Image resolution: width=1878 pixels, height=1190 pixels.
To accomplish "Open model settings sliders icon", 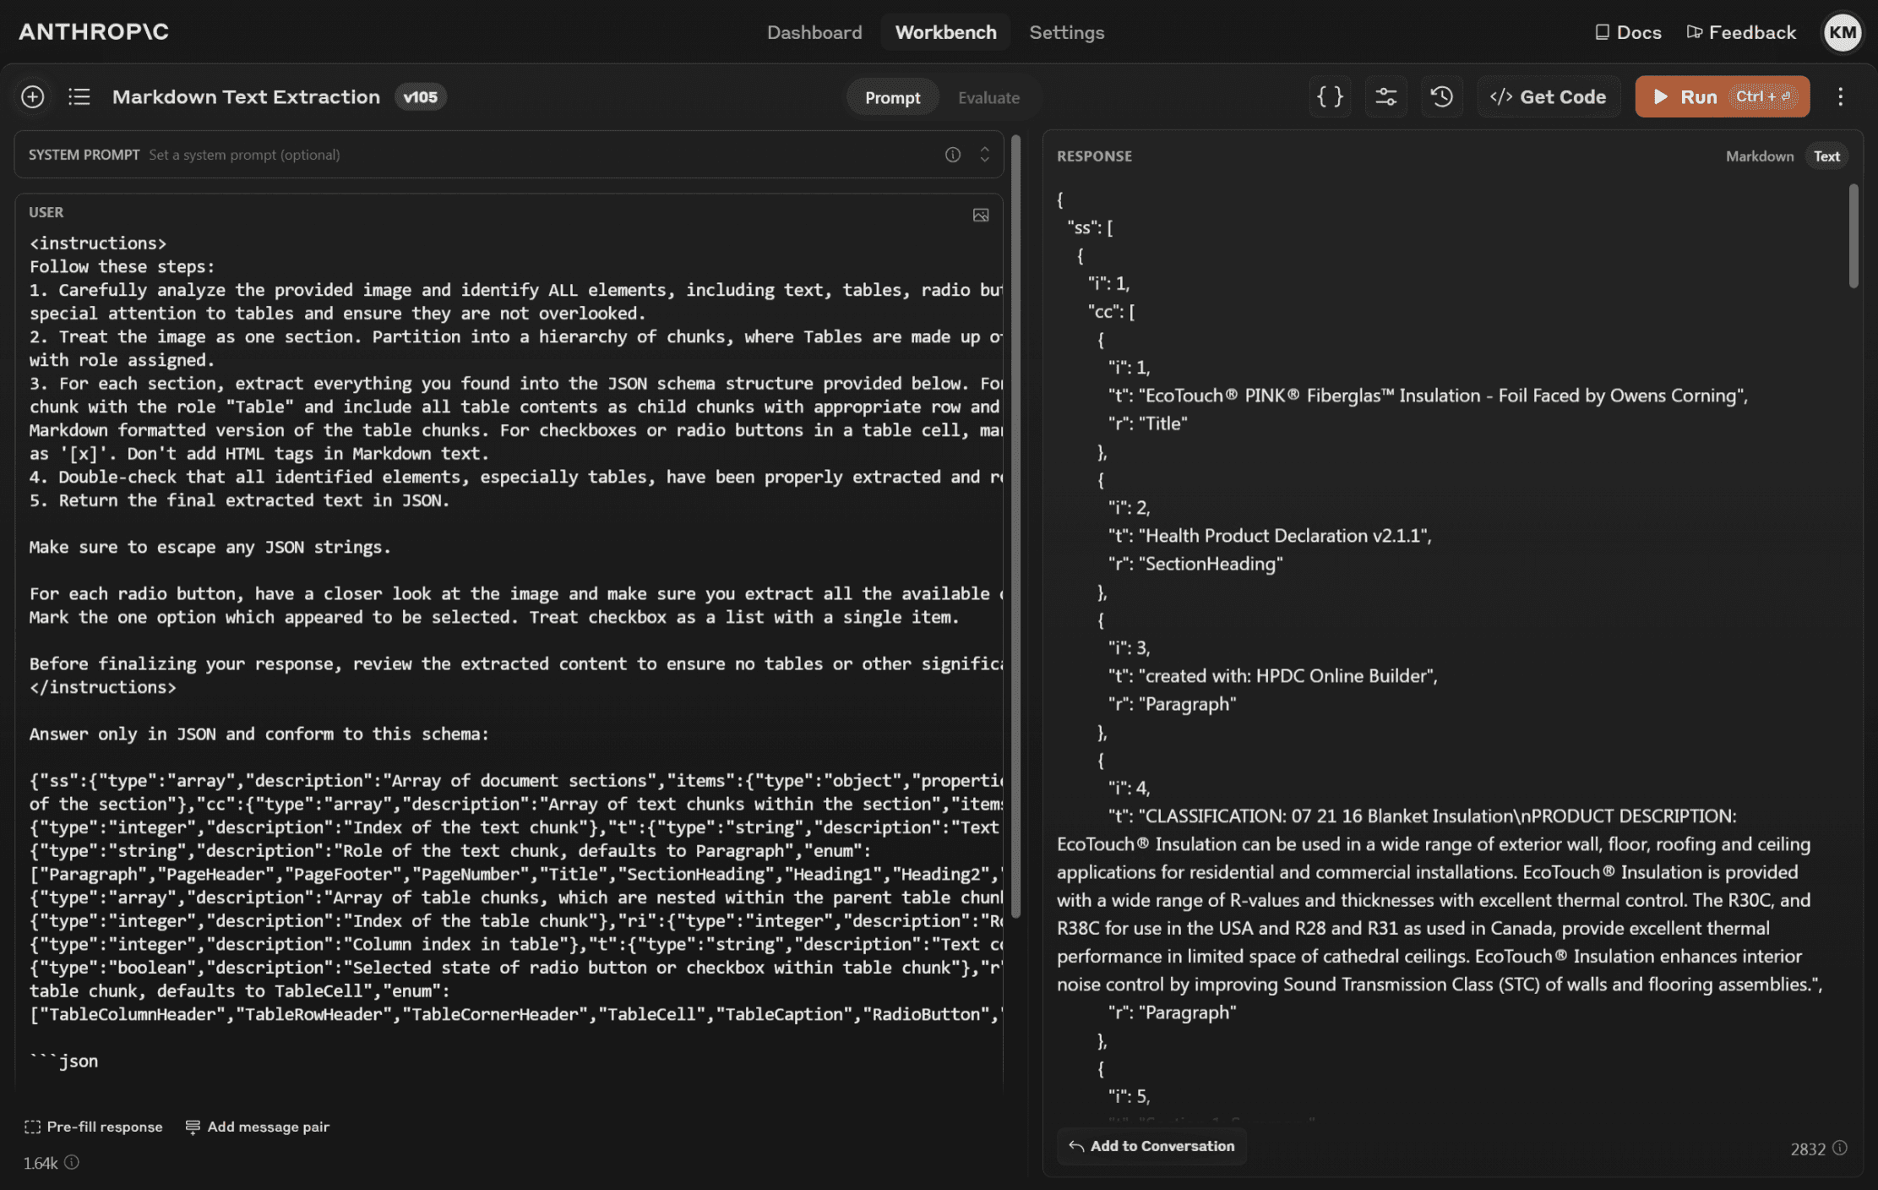I will (1385, 96).
